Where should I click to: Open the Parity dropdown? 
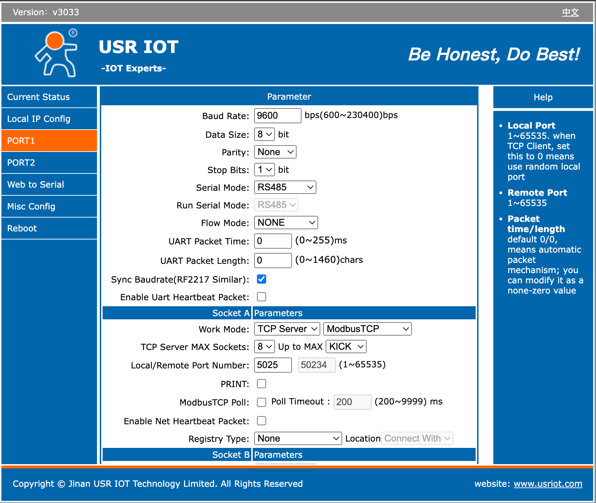coord(275,152)
